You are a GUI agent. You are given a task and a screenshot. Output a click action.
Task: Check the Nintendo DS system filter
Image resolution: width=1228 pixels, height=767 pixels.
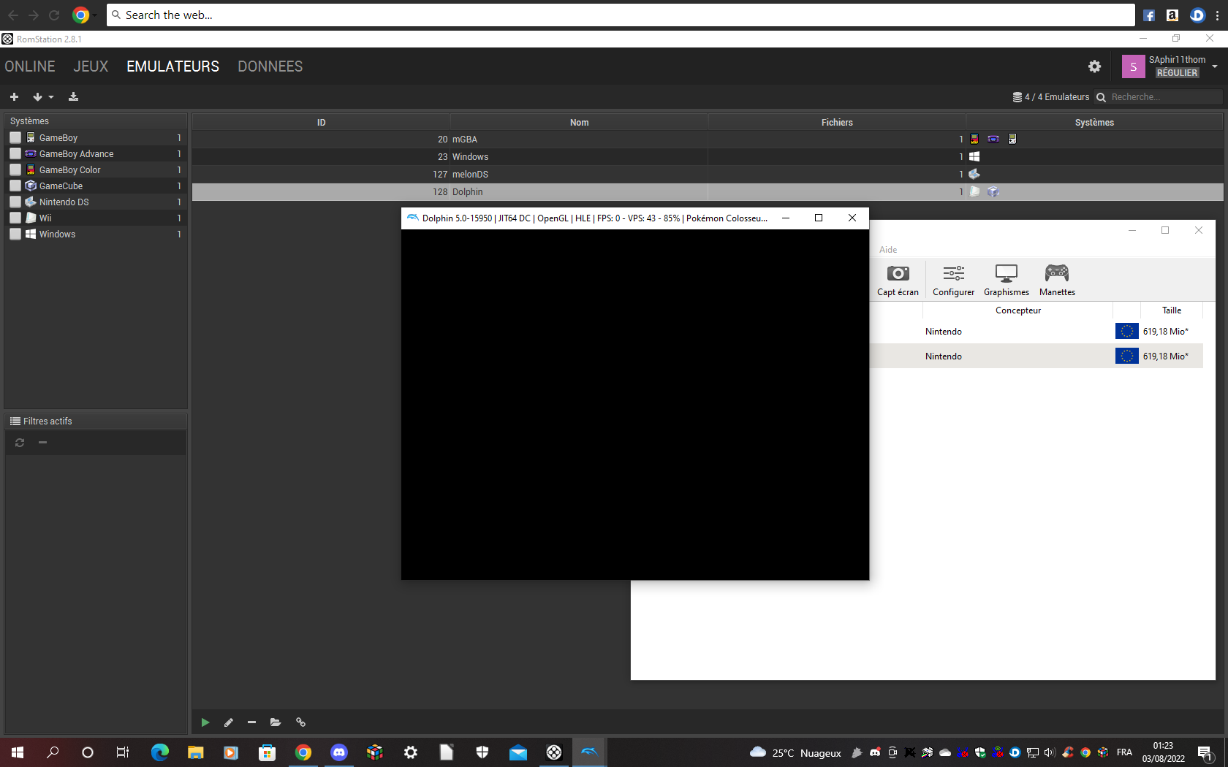[x=15, y=202]
